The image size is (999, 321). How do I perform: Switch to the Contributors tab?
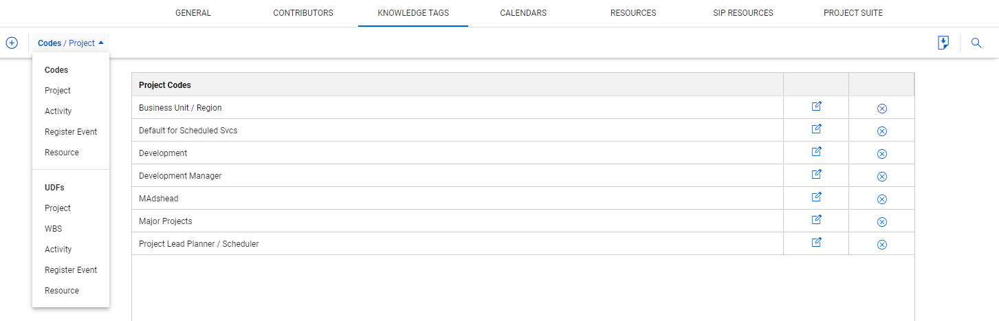point(303,13)
